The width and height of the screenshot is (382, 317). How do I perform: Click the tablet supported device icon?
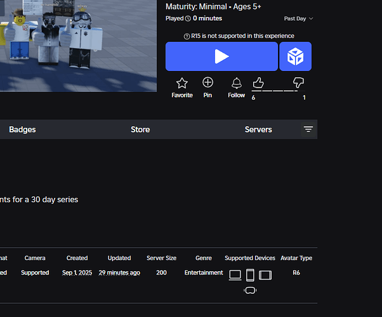click(265, 275)
